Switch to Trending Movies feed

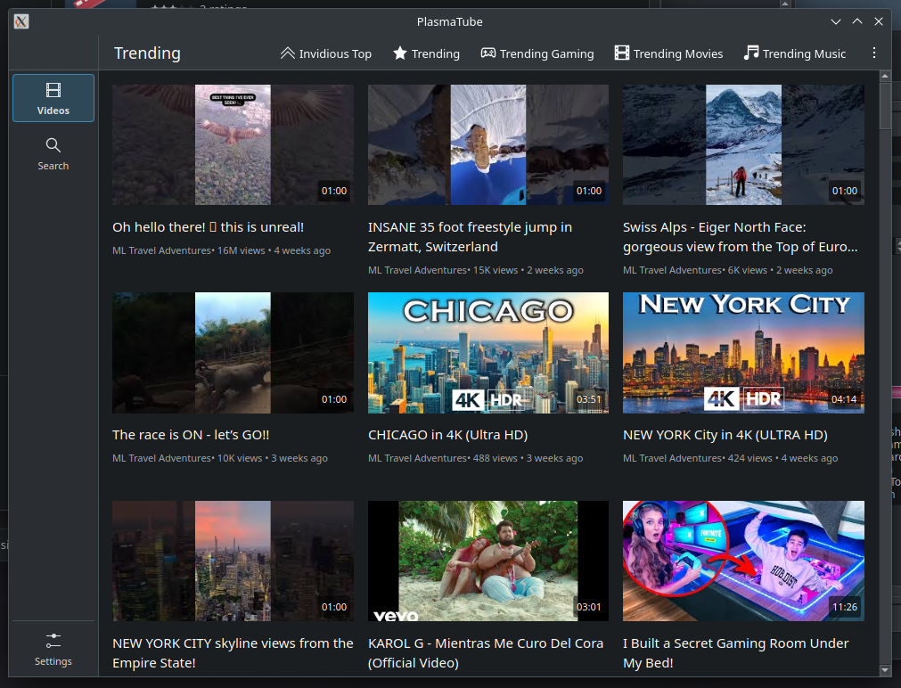click(669, 53)
